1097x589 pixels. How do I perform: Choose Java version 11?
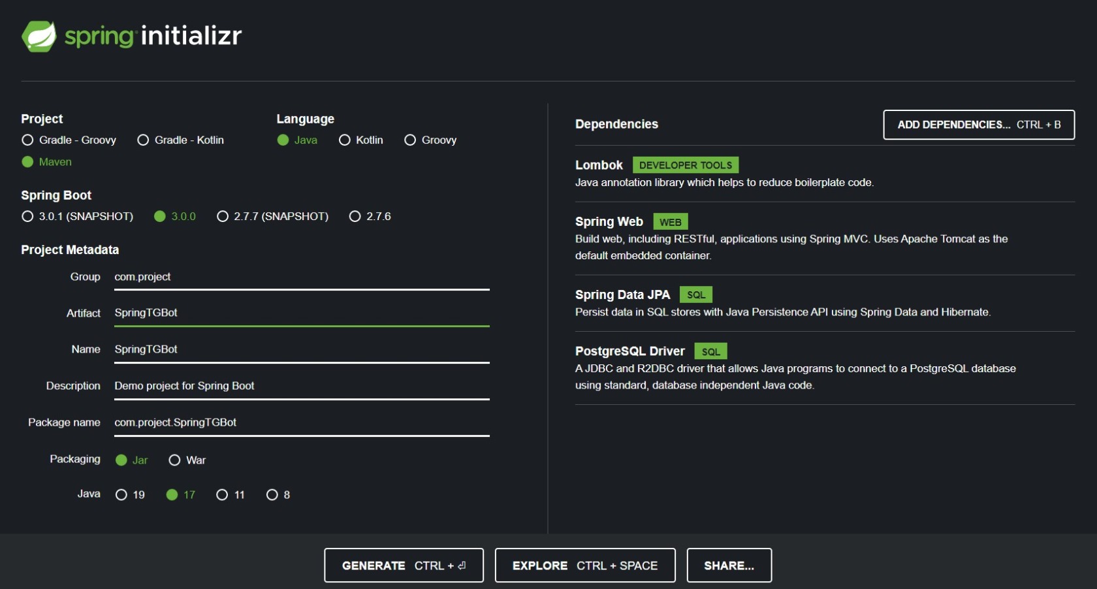click(222, 495)
